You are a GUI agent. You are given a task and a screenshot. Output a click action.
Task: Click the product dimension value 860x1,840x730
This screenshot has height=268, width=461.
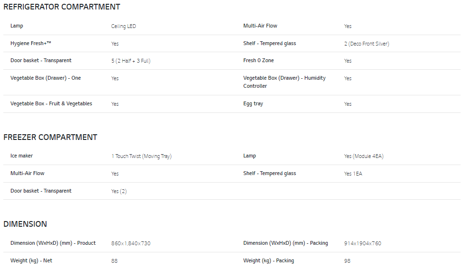coord(131,243)
